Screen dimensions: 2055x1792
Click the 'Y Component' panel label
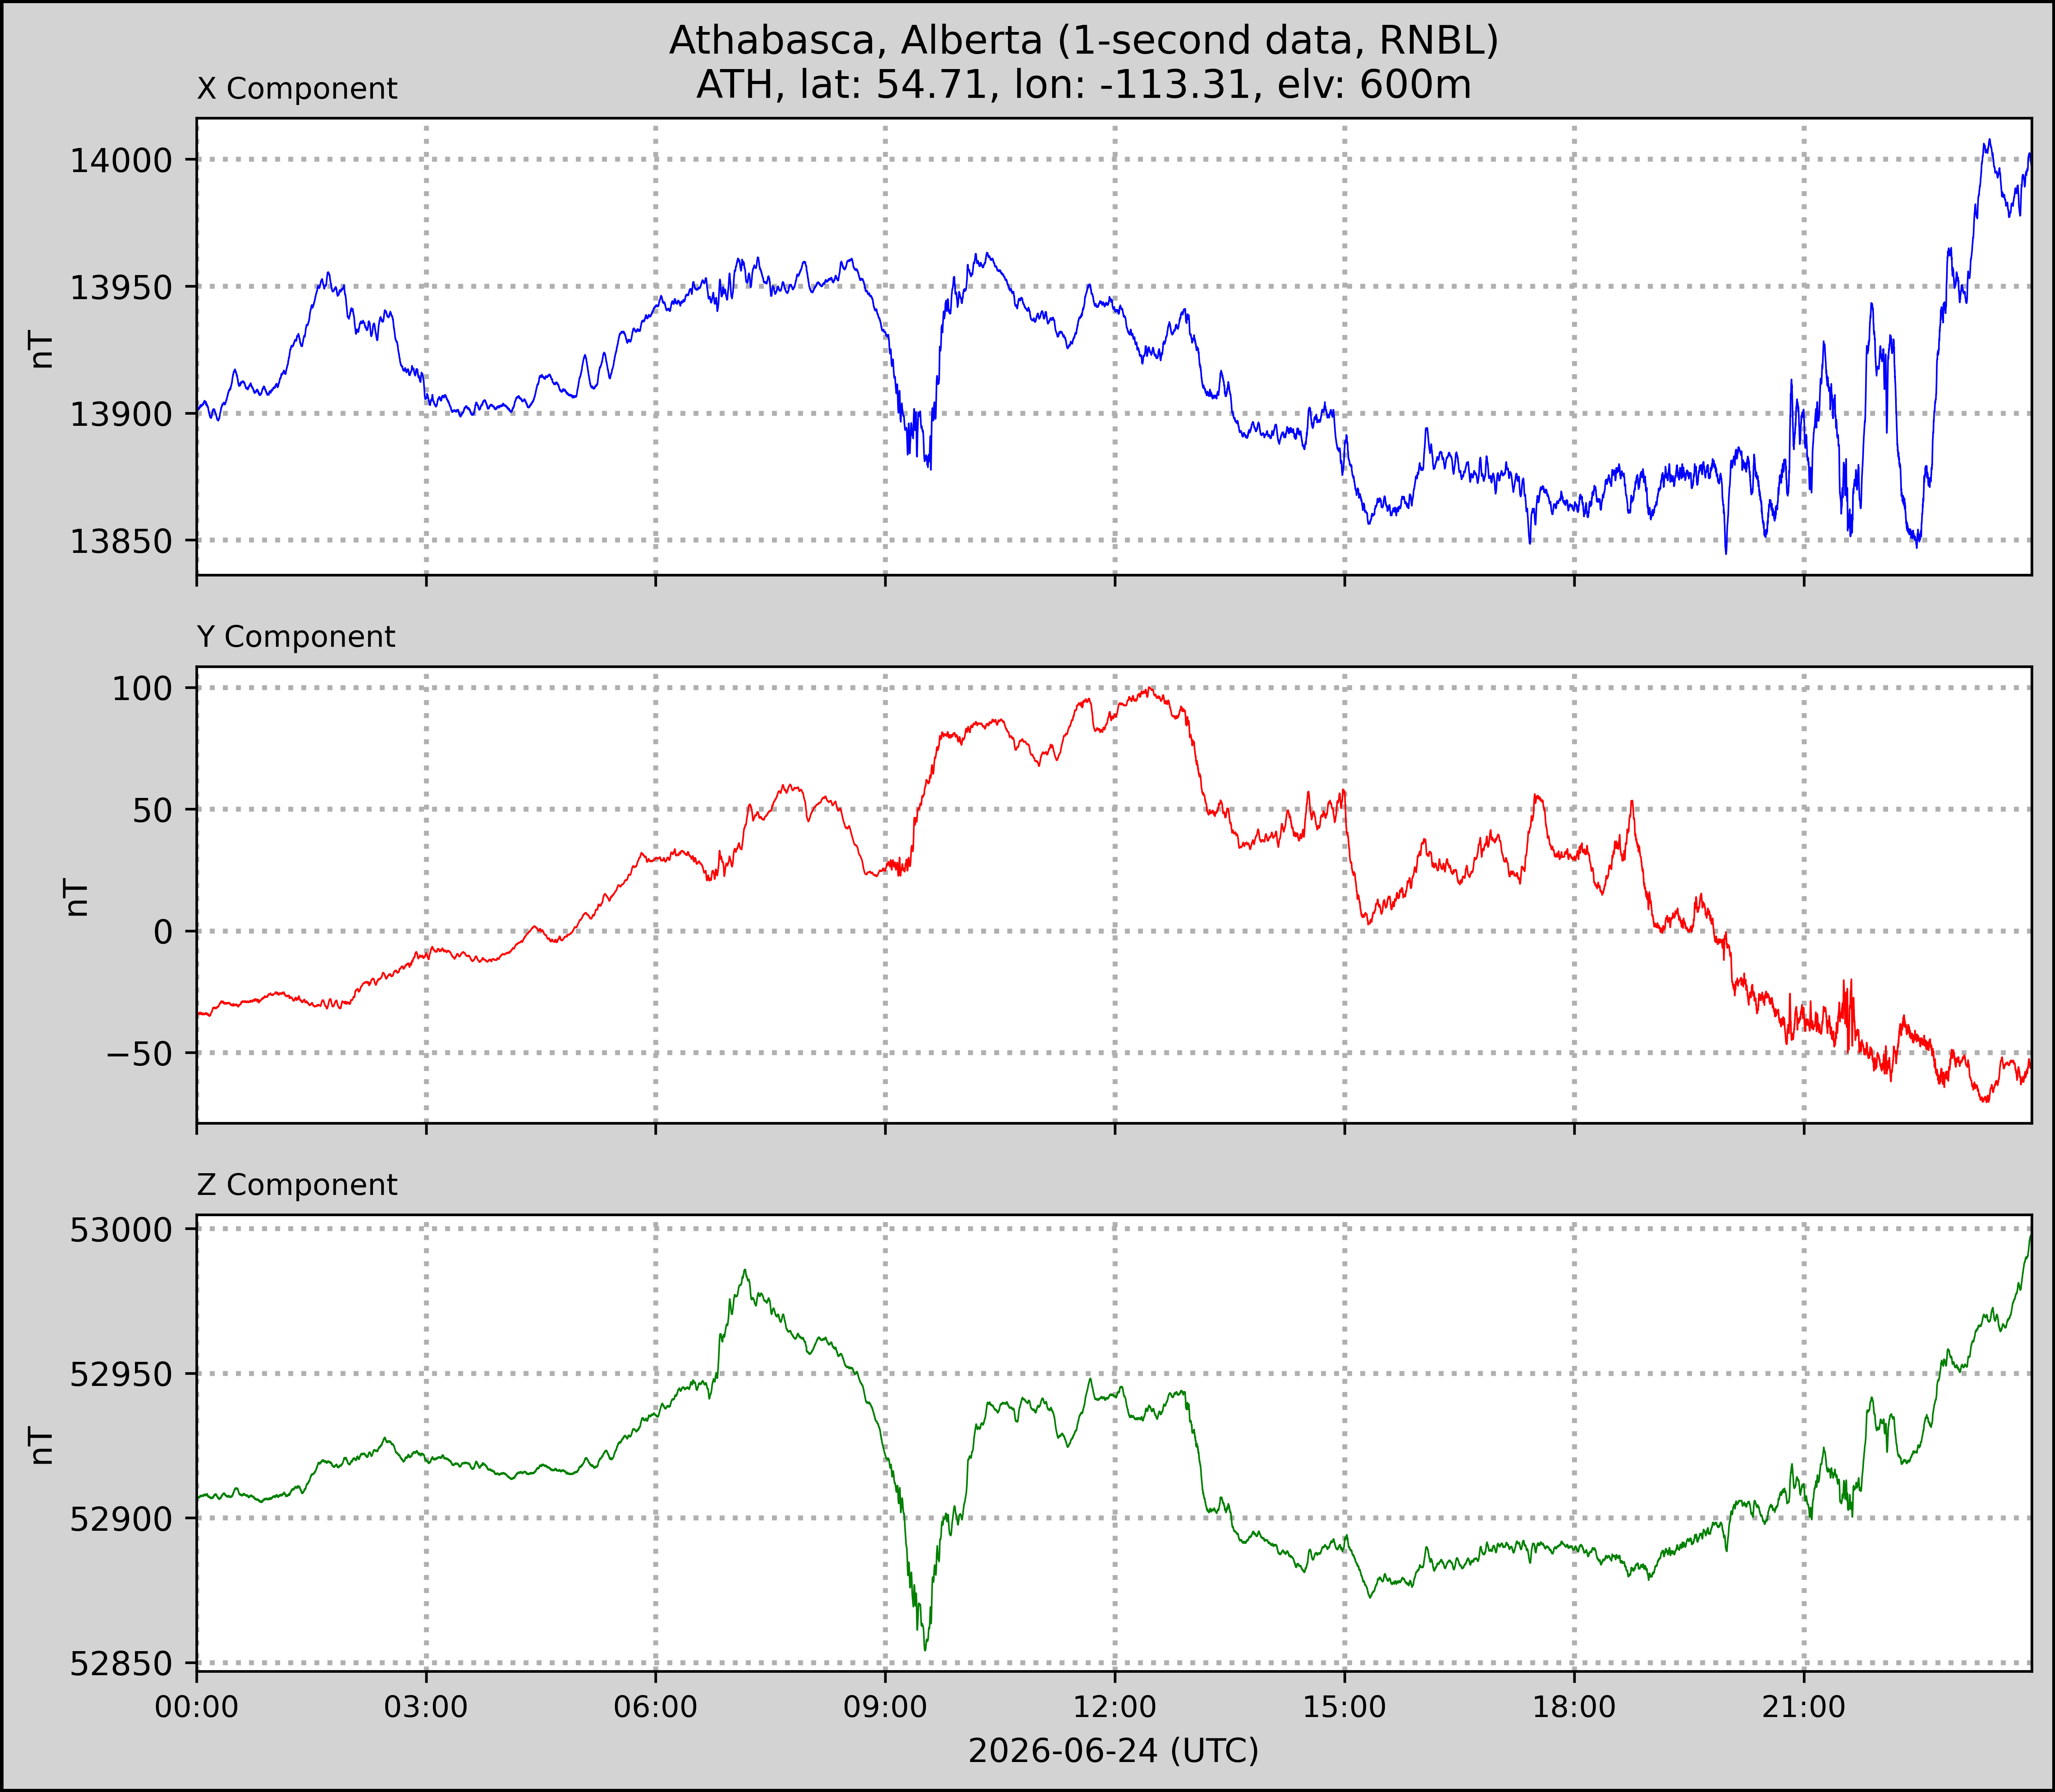pyautogui.click(x=296, y=637)
